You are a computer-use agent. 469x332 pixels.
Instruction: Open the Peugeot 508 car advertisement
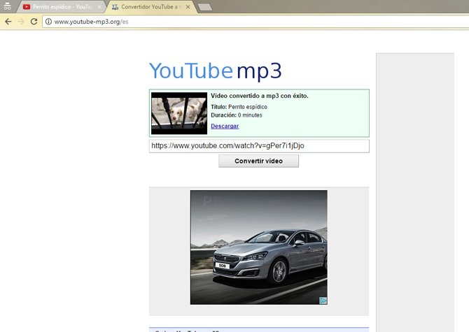pos(259,247)
